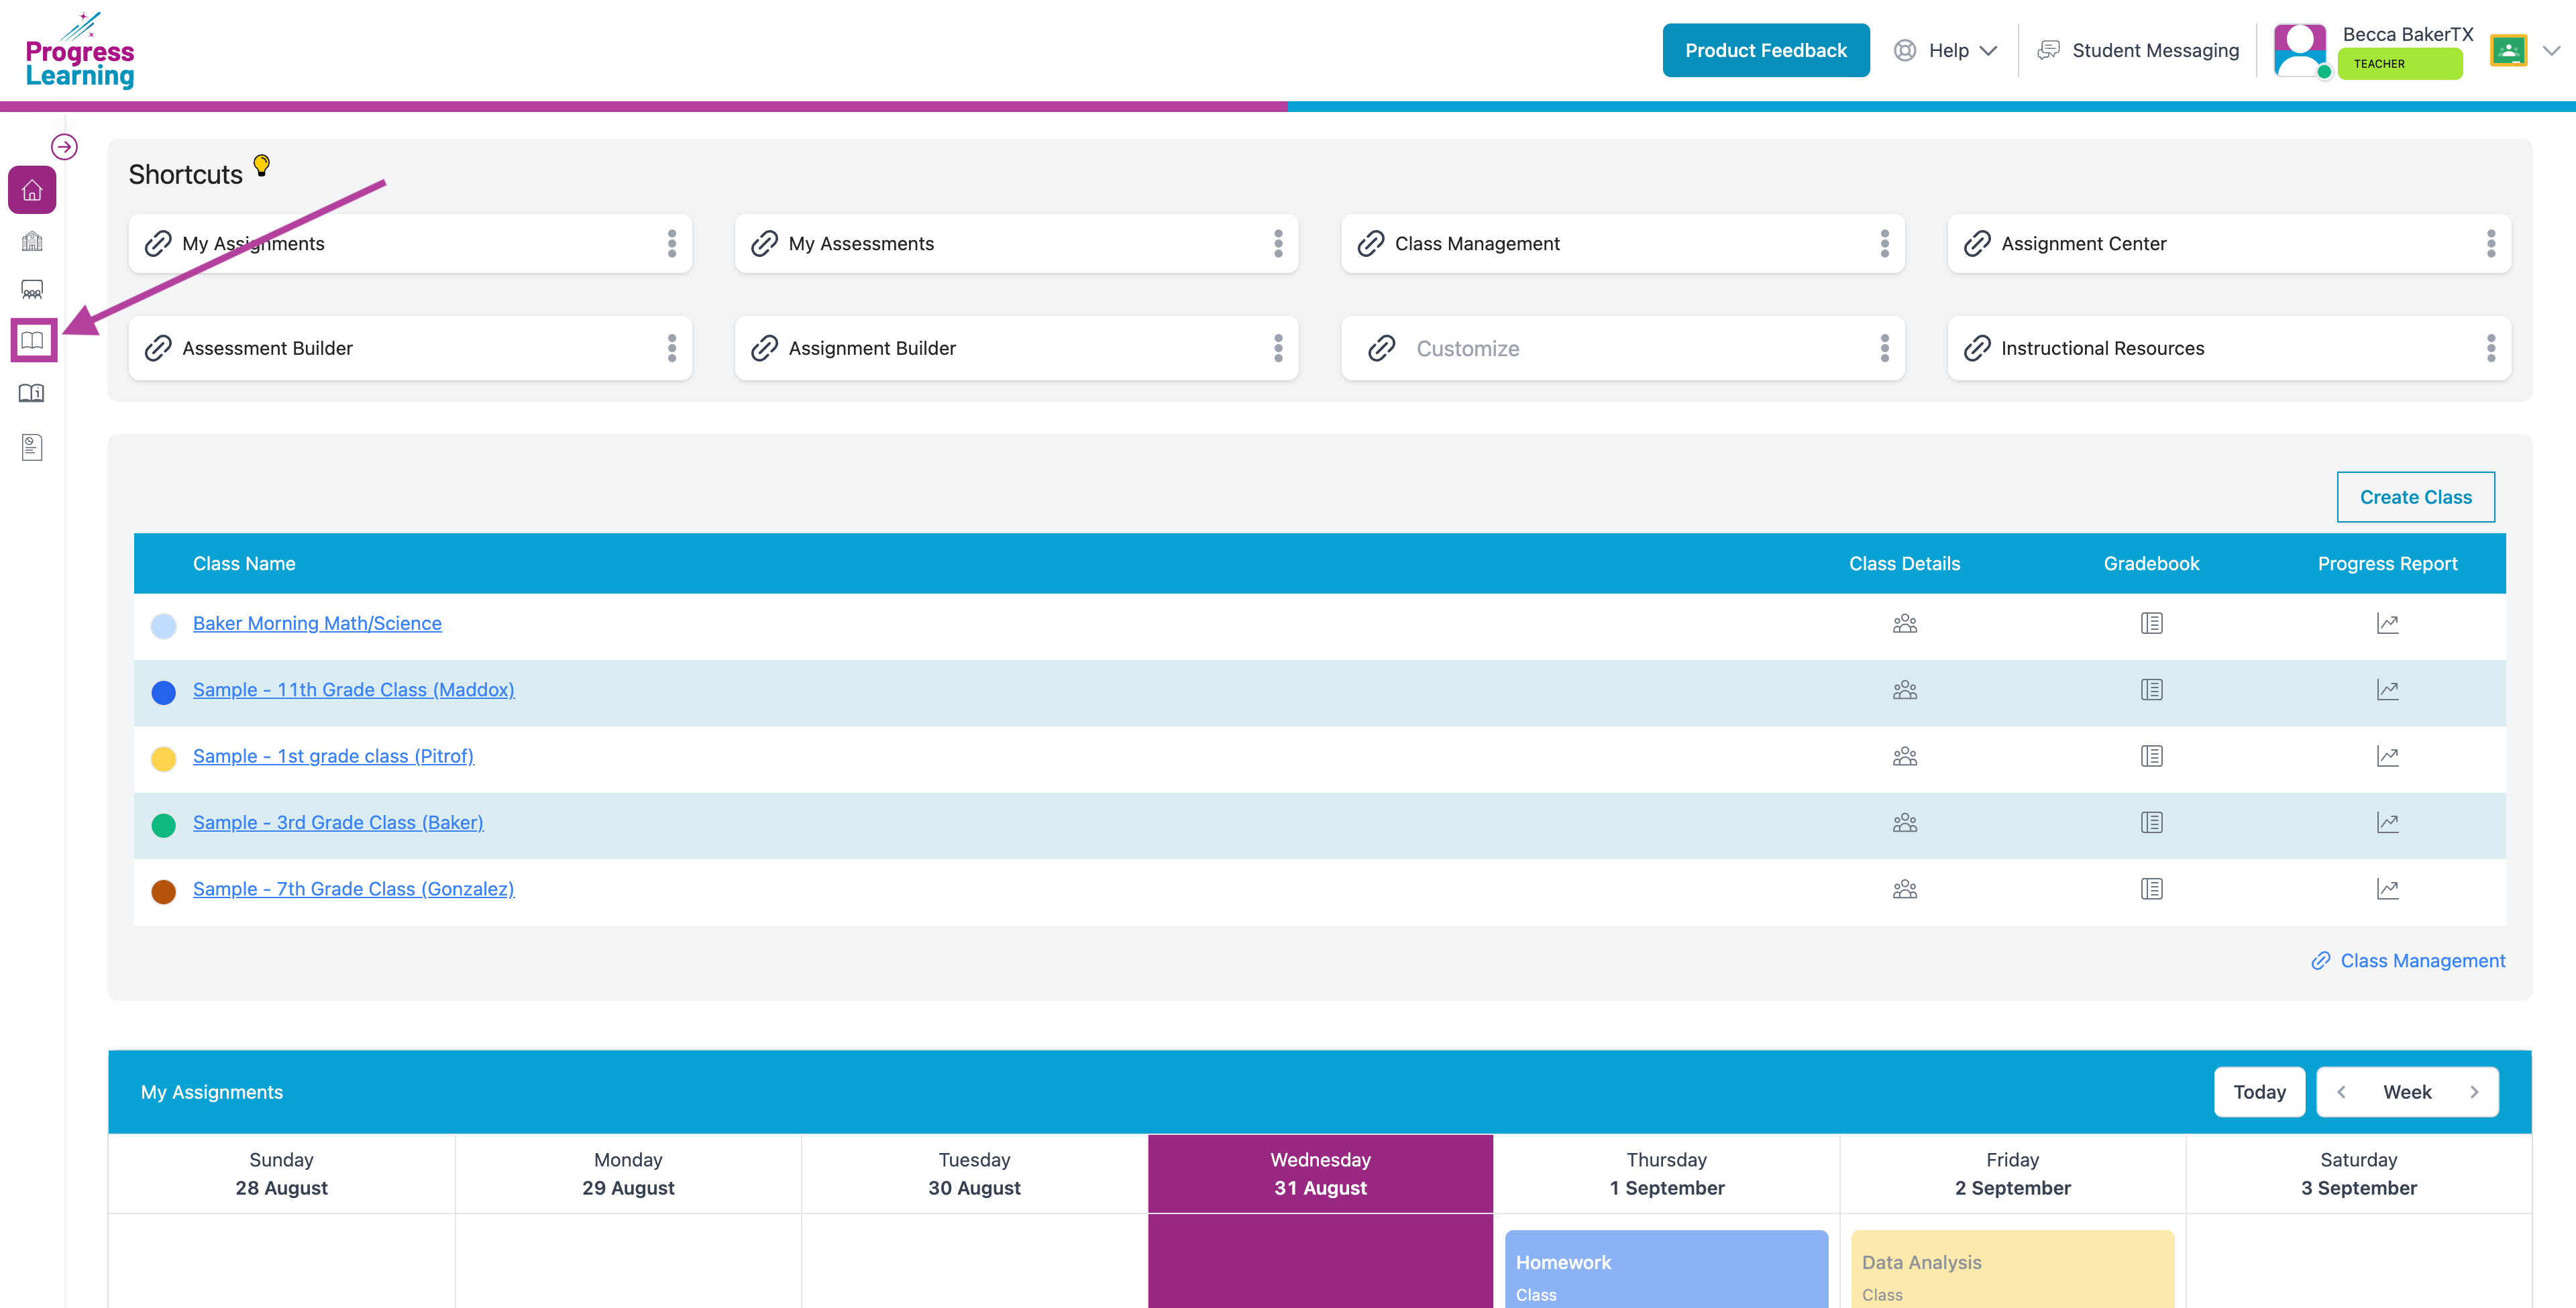Click the lightbulb tip icon beside Shortcuts
The width and height of the screenshot is (2576, 1308).
(x=262, y=165)
